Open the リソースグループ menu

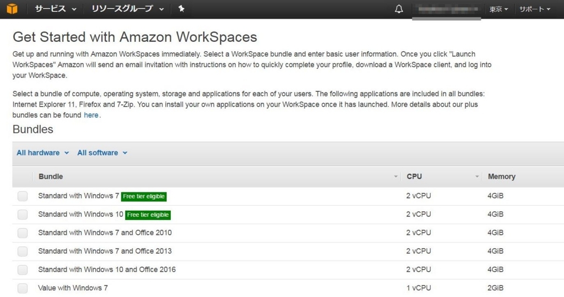click(x=128, y=9)
